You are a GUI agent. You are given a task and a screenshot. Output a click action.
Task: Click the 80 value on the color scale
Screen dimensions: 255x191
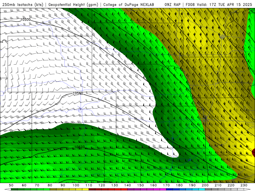click(x=50, y=185)
